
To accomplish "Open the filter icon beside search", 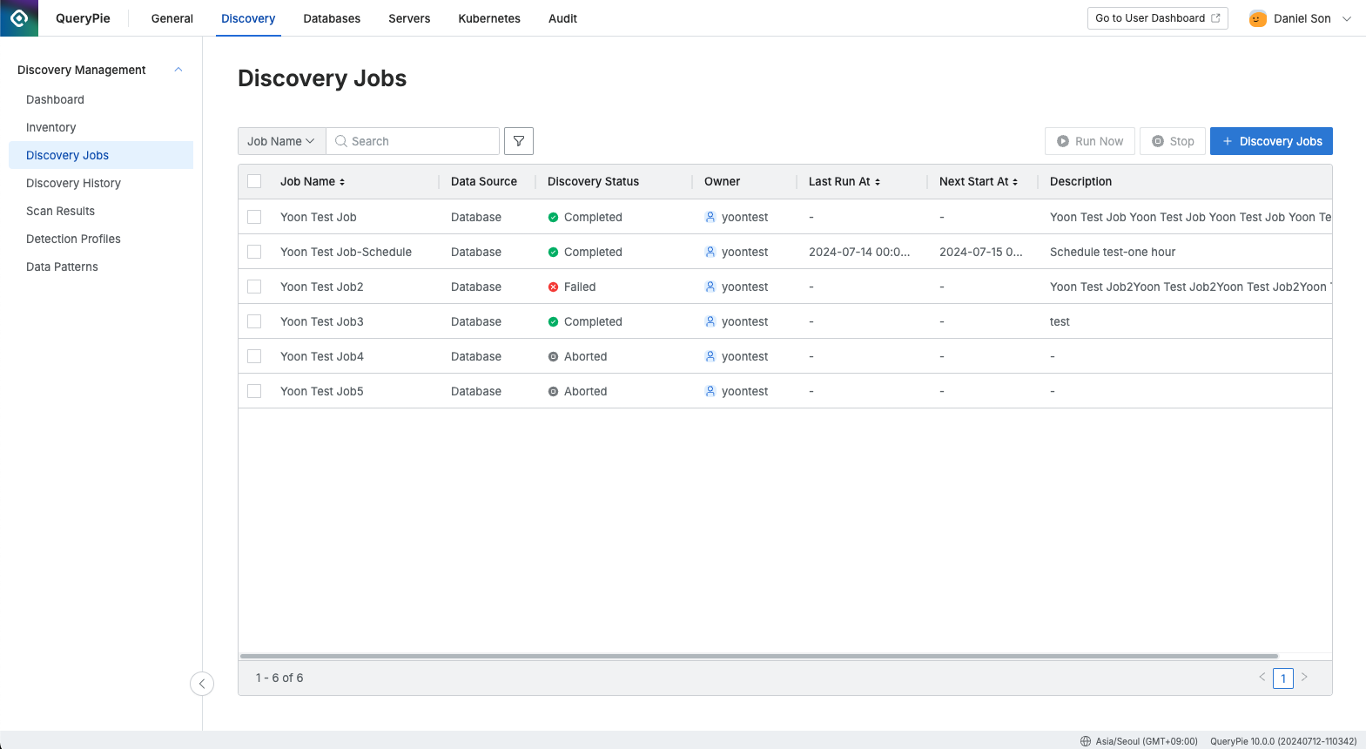I will pos(519,141).
